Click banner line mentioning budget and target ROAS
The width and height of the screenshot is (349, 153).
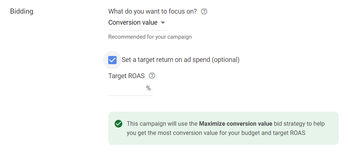click(x=216, y=133)
